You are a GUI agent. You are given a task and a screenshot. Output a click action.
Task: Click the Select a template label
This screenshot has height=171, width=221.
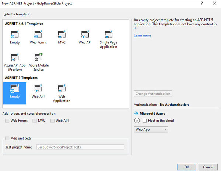point(17,14)
